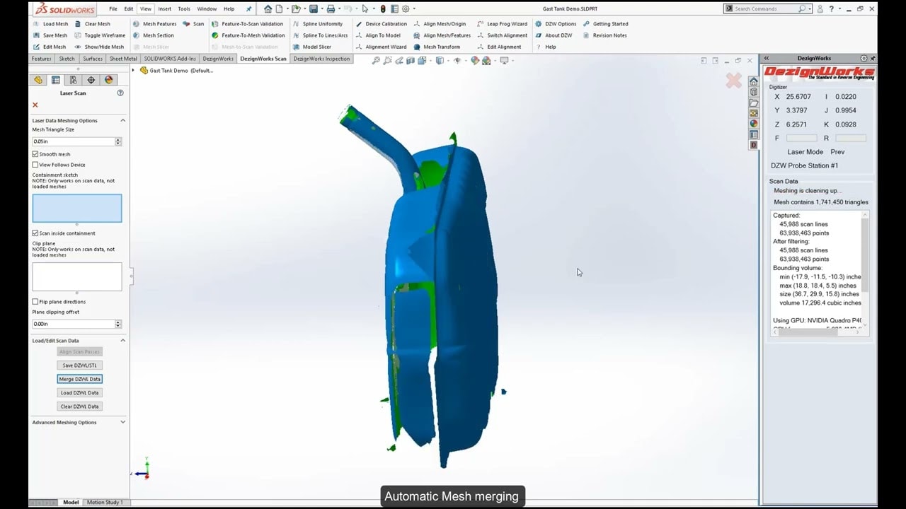
Task: Open the Appearances tab in task pane
Action: pos(754,124)
